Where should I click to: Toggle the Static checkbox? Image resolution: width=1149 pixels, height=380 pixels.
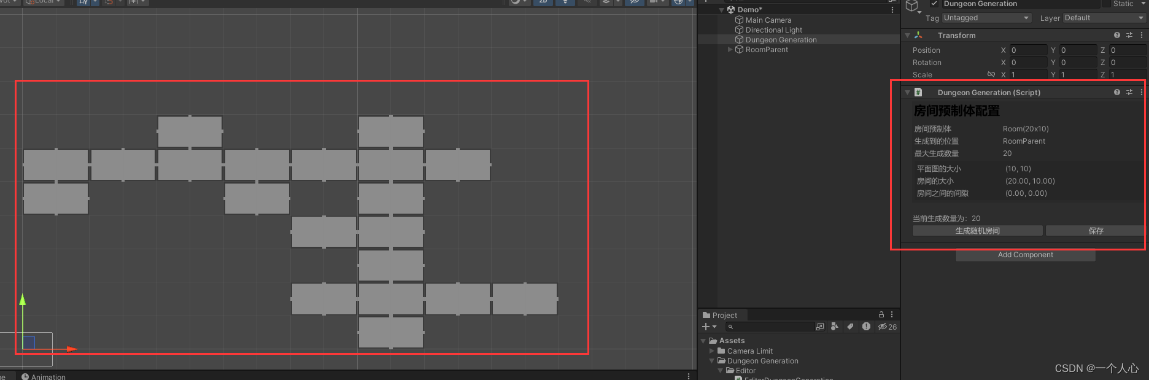(1107, 4)
